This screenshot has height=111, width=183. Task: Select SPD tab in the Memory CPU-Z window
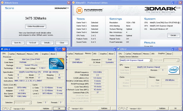click(x=95, y=54)
